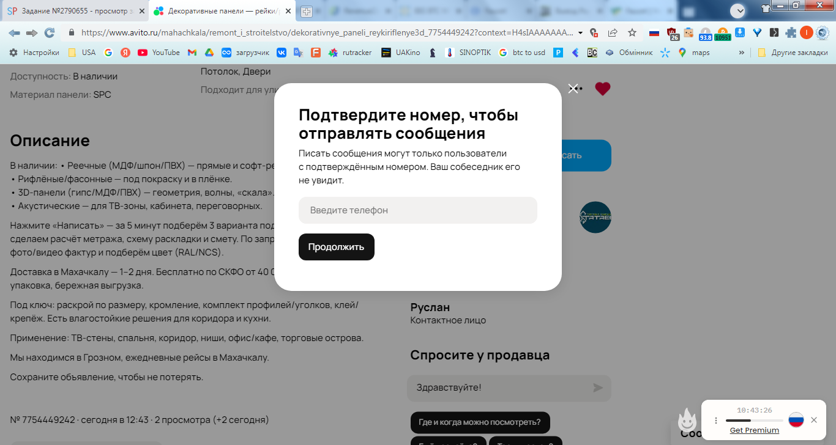Open blocked location permission icon
Screen dimensions: 836x445
point(594,33)
